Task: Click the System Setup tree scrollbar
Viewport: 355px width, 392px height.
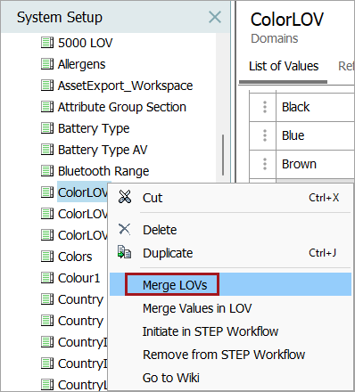Action: (x=223, y=155)
